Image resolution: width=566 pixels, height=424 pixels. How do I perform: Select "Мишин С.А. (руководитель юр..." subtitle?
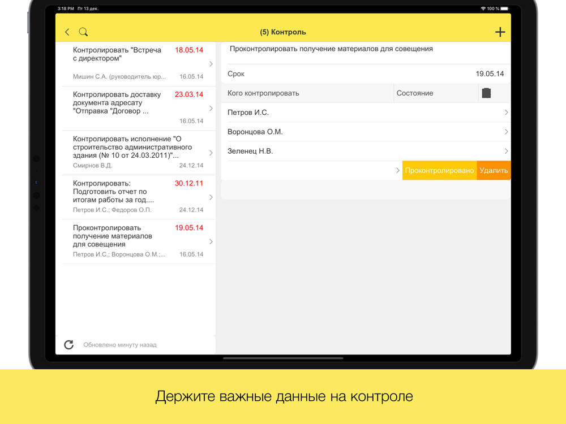point(119,76)
